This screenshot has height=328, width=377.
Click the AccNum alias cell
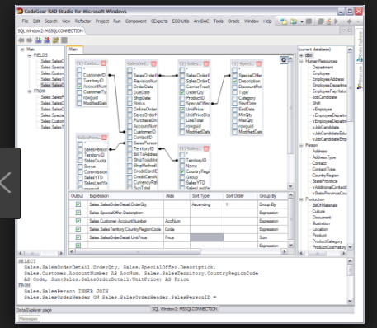pyautogui.click(x=177, y=221)
